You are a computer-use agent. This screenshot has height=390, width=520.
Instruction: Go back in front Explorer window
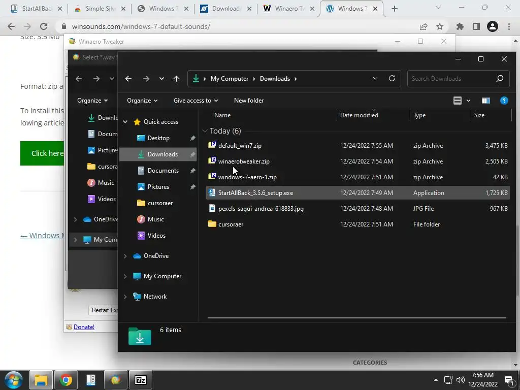click(x=128, y=79)
